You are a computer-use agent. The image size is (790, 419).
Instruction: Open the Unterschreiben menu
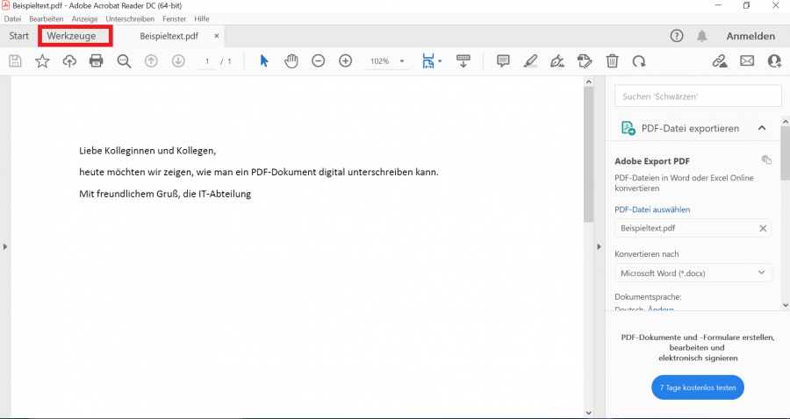point(130,18)
